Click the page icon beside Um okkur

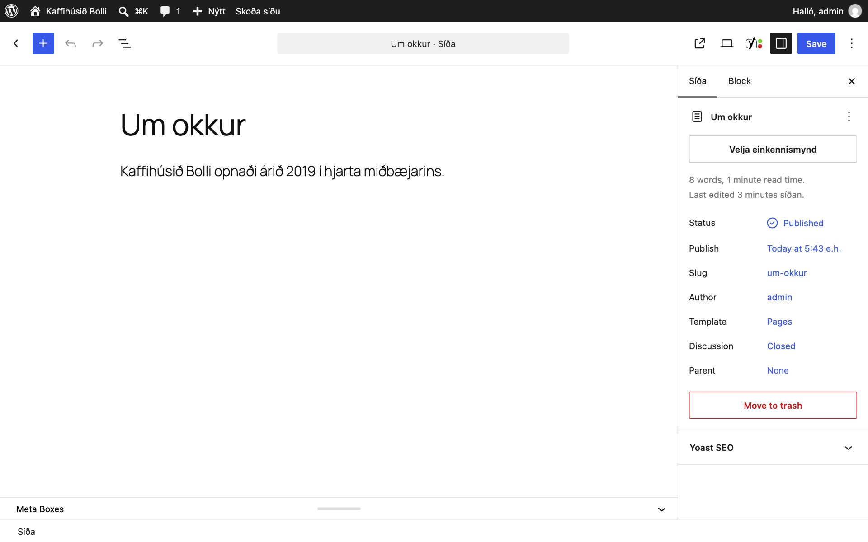coord(697,117)
